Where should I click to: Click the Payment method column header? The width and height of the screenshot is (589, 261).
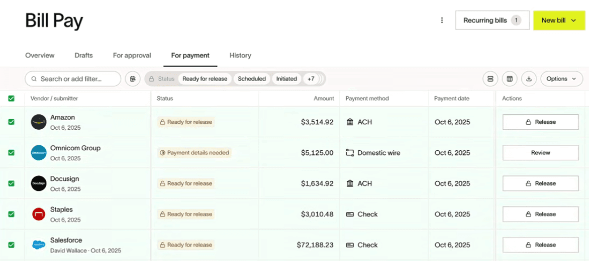[x=367, y=99]
